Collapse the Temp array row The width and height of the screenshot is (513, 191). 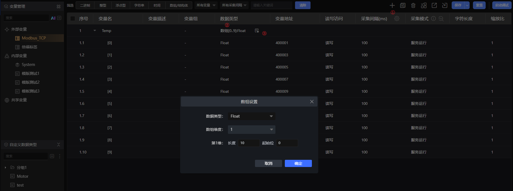(x=94, y=31)
